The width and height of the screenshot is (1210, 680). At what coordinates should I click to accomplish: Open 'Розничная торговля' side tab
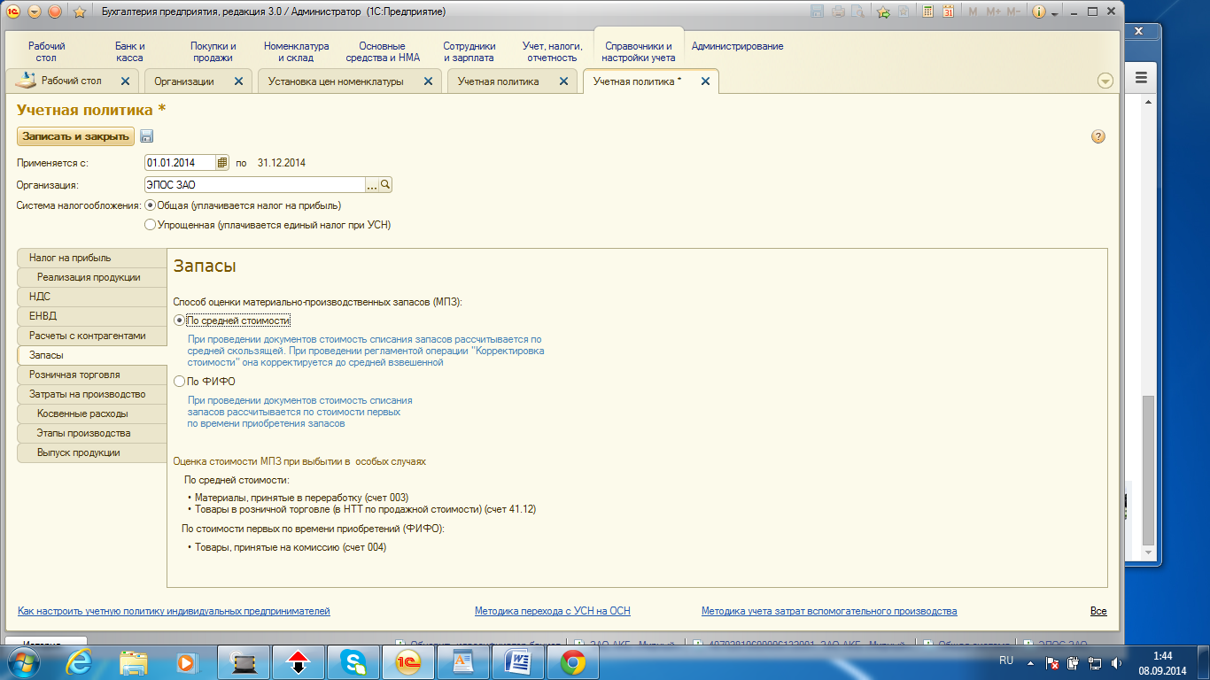[92, 375]
